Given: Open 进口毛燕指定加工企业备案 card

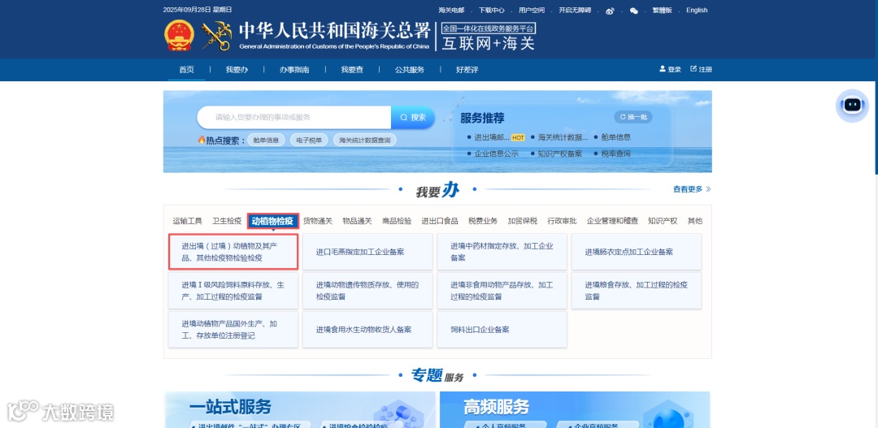Looking at the screenshot, I should click(x=368, y=252).
